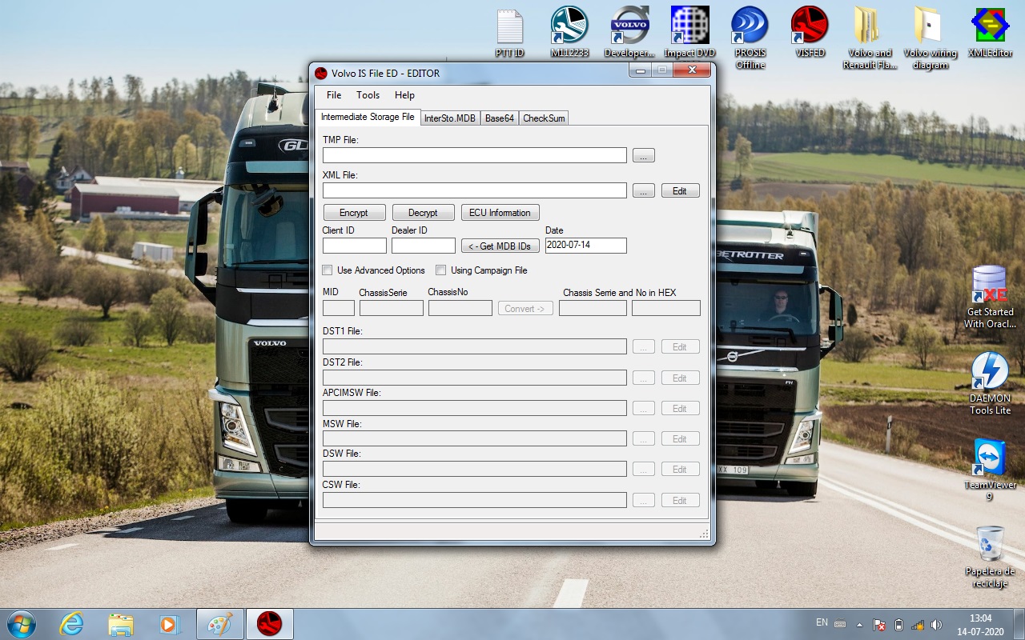The image size is (1025, 640).
Task: Click the volume speaker tray icon
Action: [x=937, y=624]
